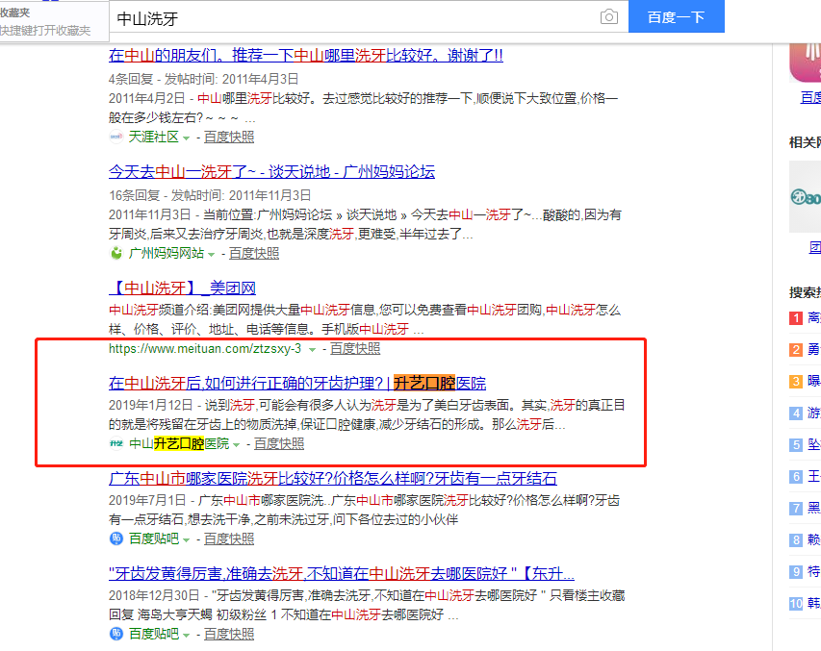The image size is (821, 651).
Task: Click the 16条回复 发帖时间 2011年11月3日 text
Action: coord(210,196)
